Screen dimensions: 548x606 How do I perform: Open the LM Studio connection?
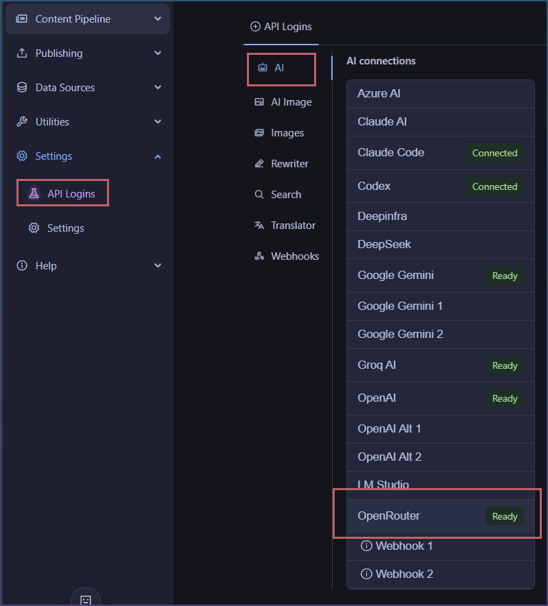point(440,485)
